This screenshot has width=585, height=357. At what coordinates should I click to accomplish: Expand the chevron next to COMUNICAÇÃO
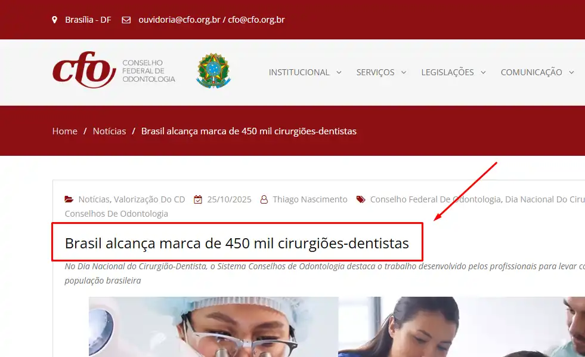[x=571, y=72]
